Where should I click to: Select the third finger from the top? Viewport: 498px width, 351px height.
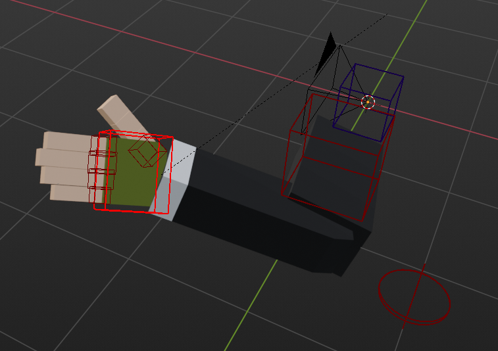(x=63, y=175)
